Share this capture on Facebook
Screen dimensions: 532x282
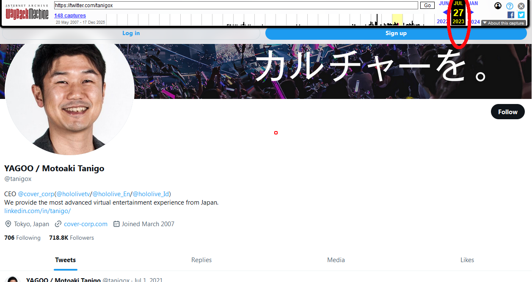click(511, 15)
